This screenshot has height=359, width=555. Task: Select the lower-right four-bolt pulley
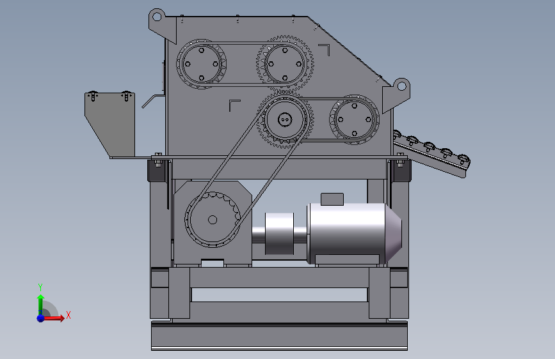(354, 119)
